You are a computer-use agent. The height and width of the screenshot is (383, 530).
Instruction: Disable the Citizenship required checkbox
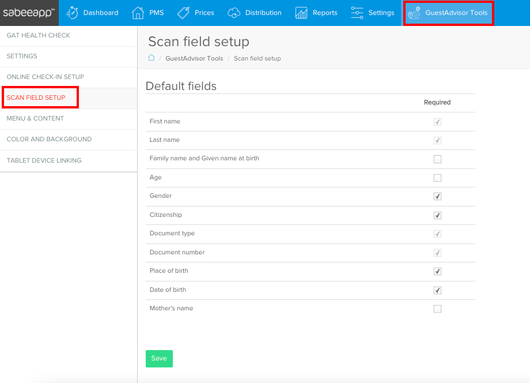(x=437, y=215)
